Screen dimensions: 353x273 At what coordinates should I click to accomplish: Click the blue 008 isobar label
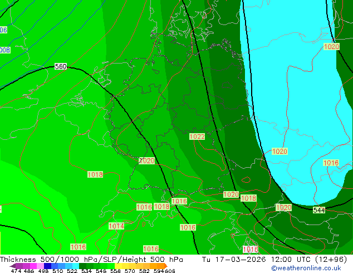pos(5,50)
